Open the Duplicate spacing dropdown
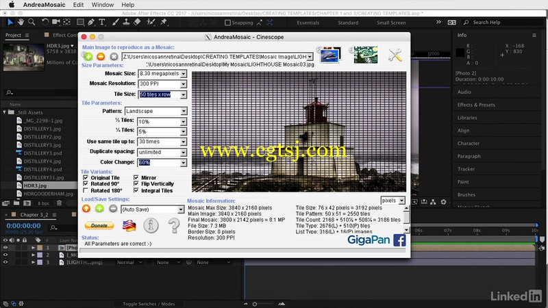Viewport: 548px width, 308px height. point(184,152)
